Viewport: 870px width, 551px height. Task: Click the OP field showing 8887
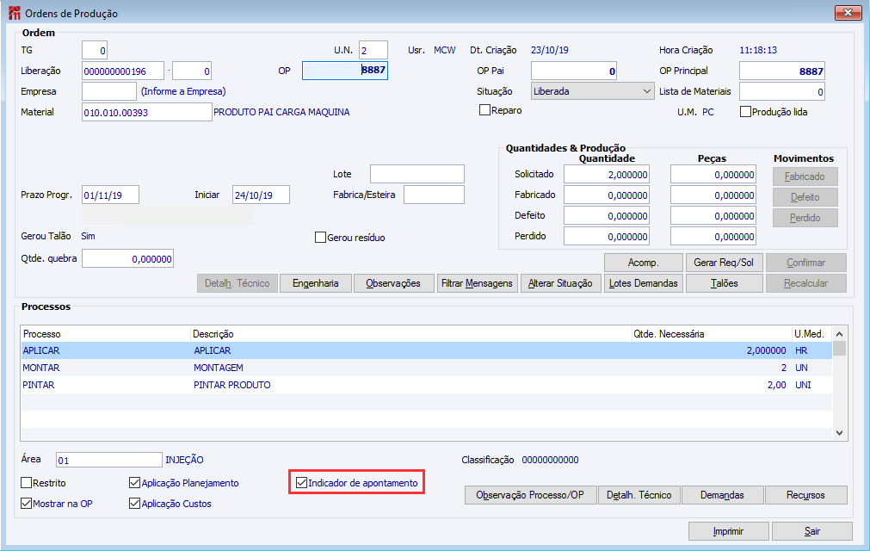pyautogui.click(x=344, y=71)
